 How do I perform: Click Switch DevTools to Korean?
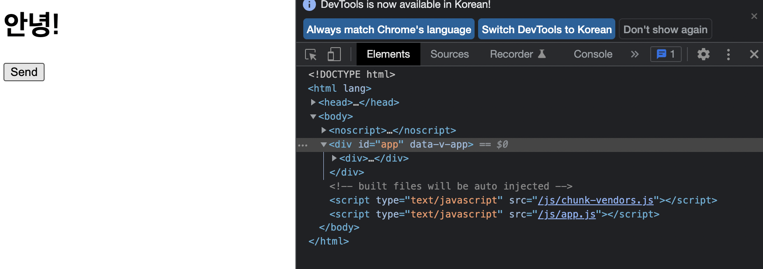tap(546, 29)
